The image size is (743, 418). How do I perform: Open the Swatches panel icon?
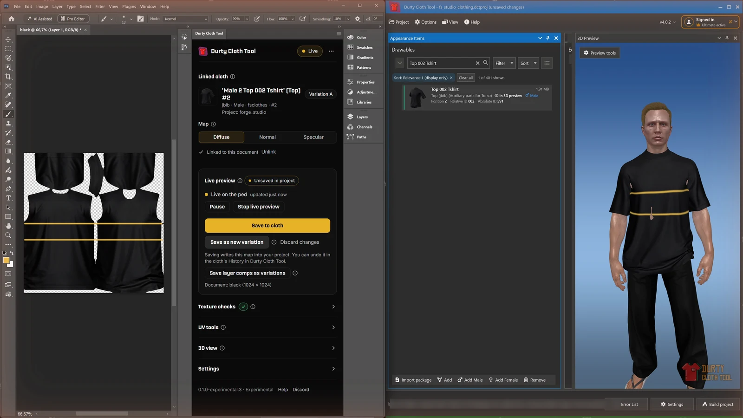351,47
